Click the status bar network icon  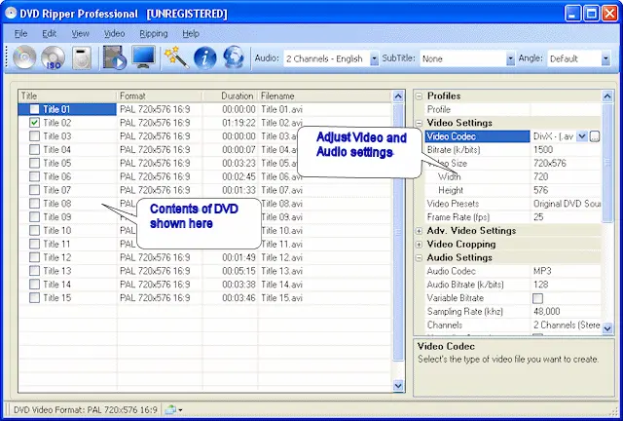tap(170, 409)
